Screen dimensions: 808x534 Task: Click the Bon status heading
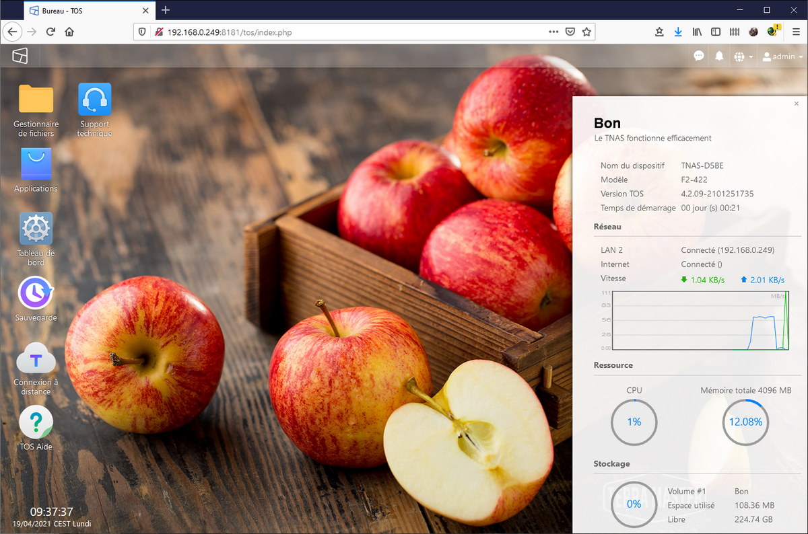click(607, 123)
